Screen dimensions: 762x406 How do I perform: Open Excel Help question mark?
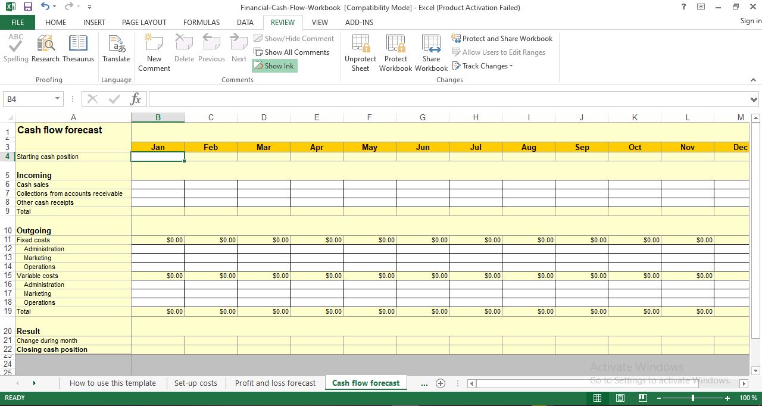pos(683,7)
